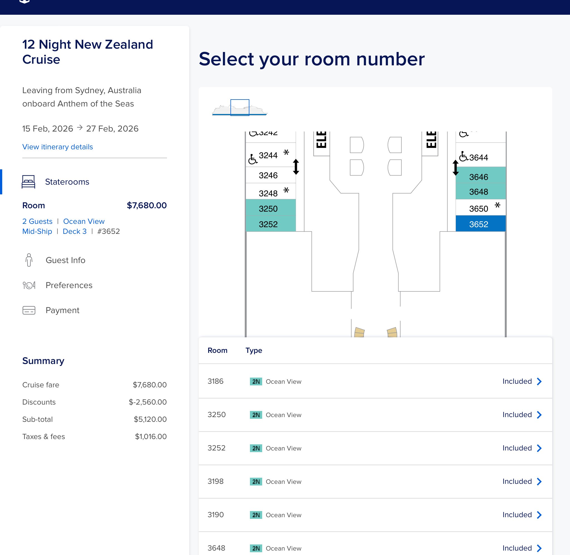Click the wheelchair icon beside room 3244

click(253, 159)
